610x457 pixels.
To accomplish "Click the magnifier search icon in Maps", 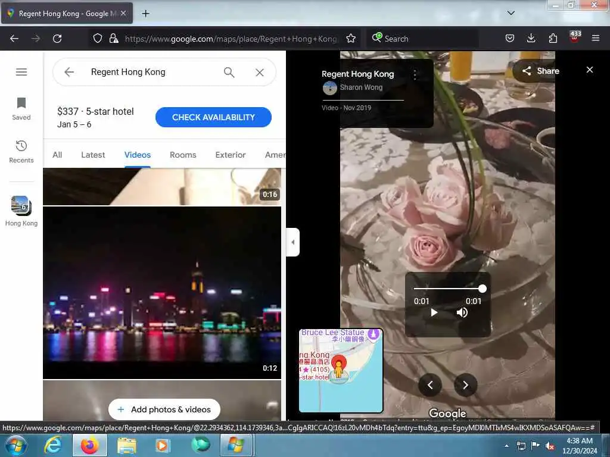I will (x=229, y=72).
